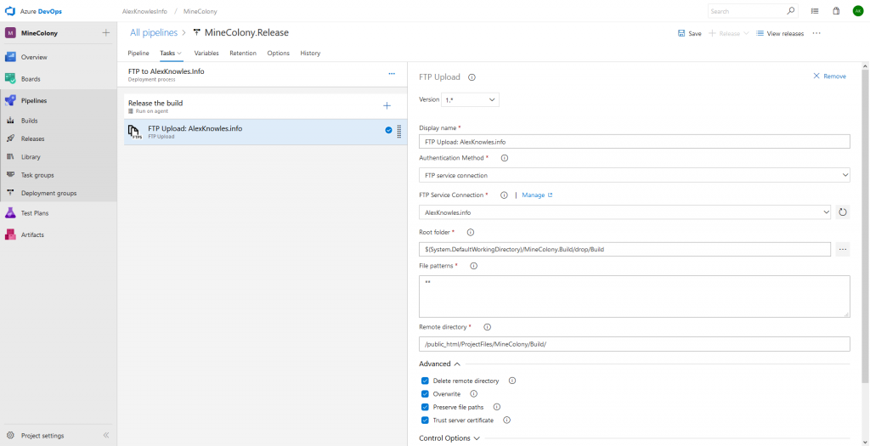Image resolution: width=870 pixels, height=446 pixels.
Task: Switch to the Variables tab
Action: pyautogui.click(x=206, y=53)
